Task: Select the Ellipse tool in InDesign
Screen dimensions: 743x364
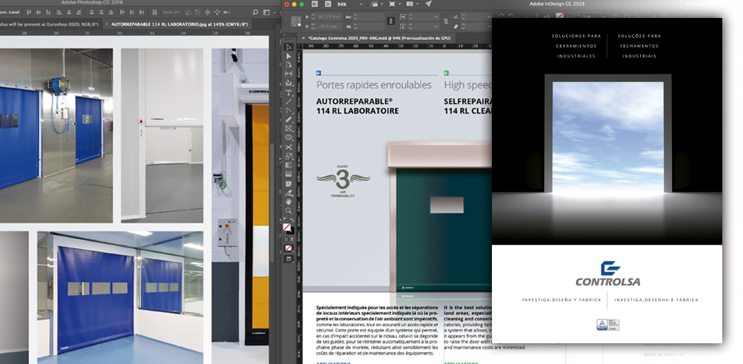Action: pyautogui.click(x=288, y=137)
